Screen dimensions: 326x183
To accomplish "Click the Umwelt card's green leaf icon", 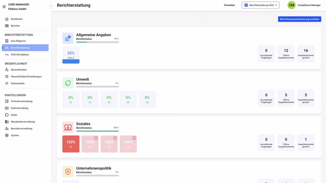I will pos(68,82).
